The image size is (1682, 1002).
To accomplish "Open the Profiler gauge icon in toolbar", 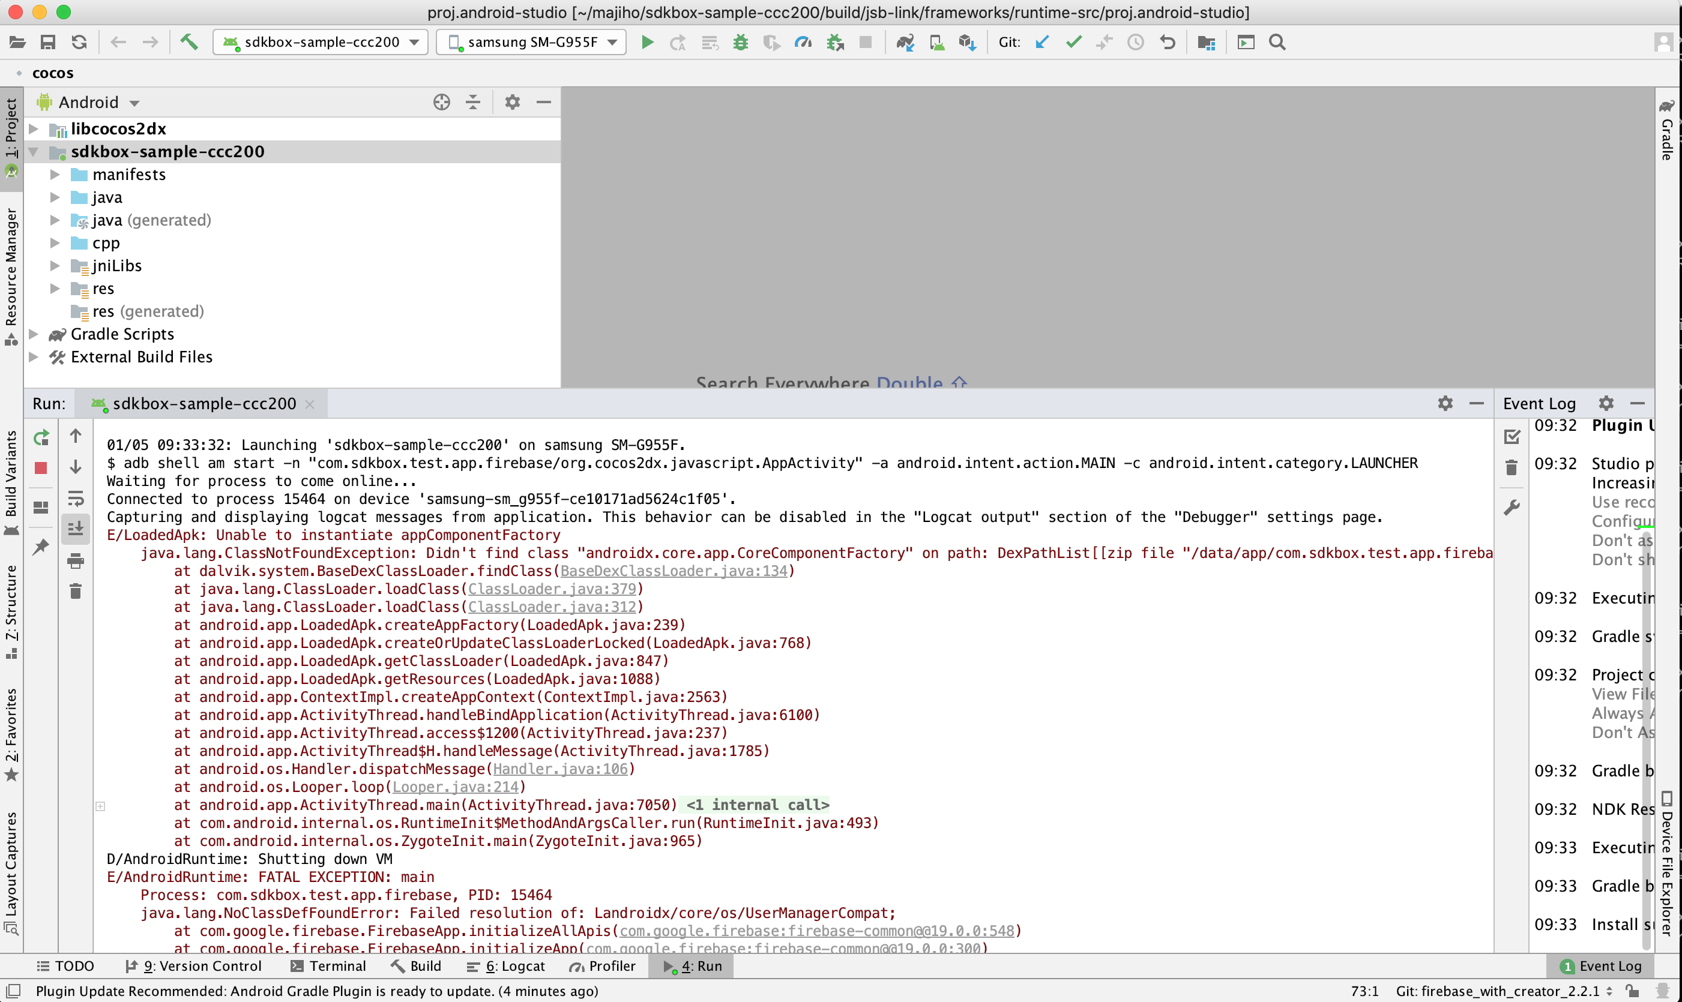I will [x=803, y=43].
